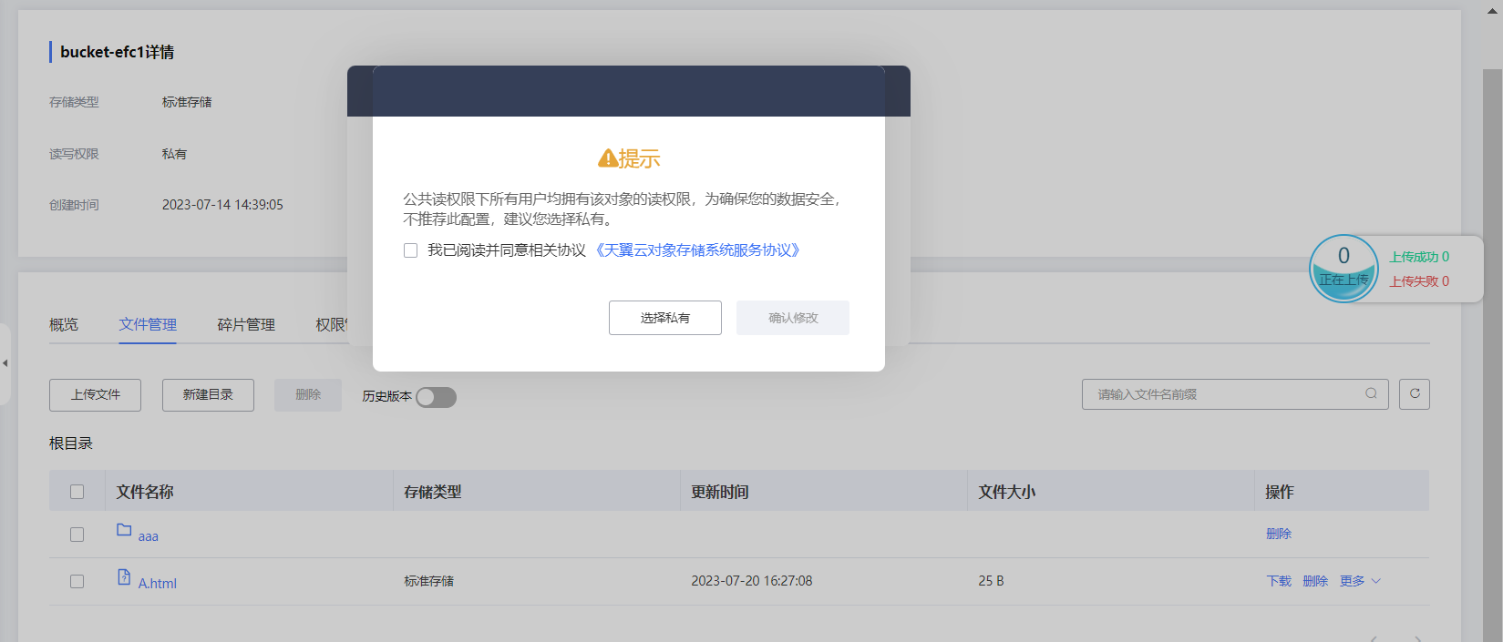The height and width of the screenshot is (642, 1503).
Task: Select the A.html row checkbox
Action: [x=77, y=581]
